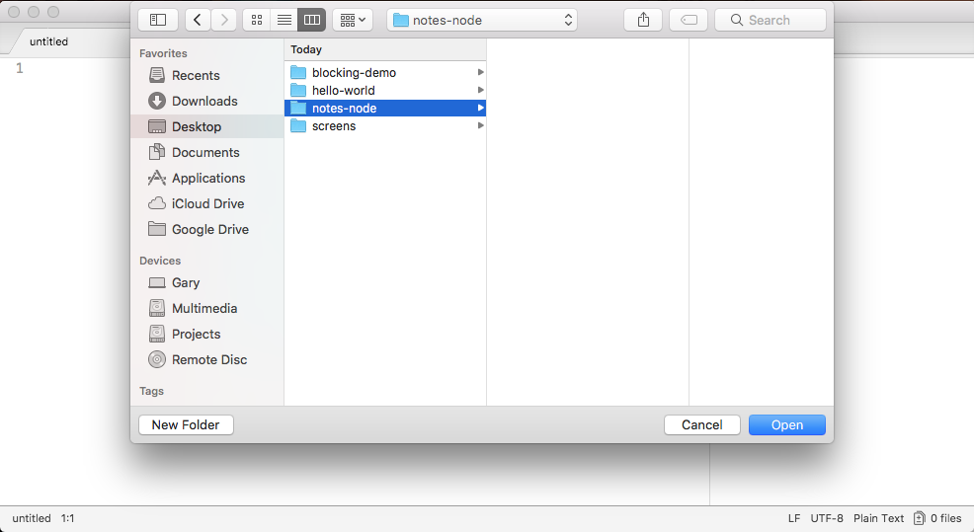Screen dimensions: 974x532
Task: Select Desktop in the sidebar
Action: pyautogui.click(x=206, y=126)
